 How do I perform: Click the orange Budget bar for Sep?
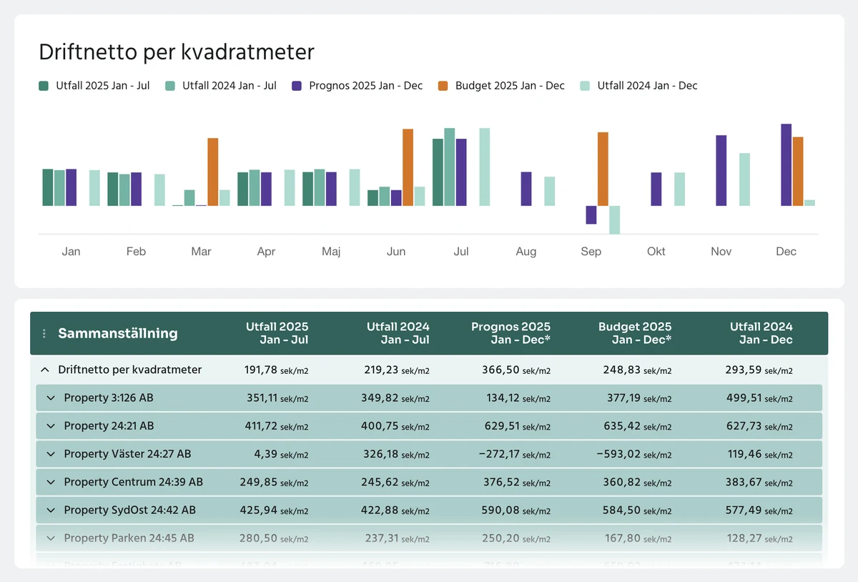point(603,169)
